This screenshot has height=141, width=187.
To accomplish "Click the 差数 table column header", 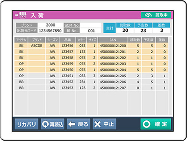I will pyautogui.click(x=162, y=40).
